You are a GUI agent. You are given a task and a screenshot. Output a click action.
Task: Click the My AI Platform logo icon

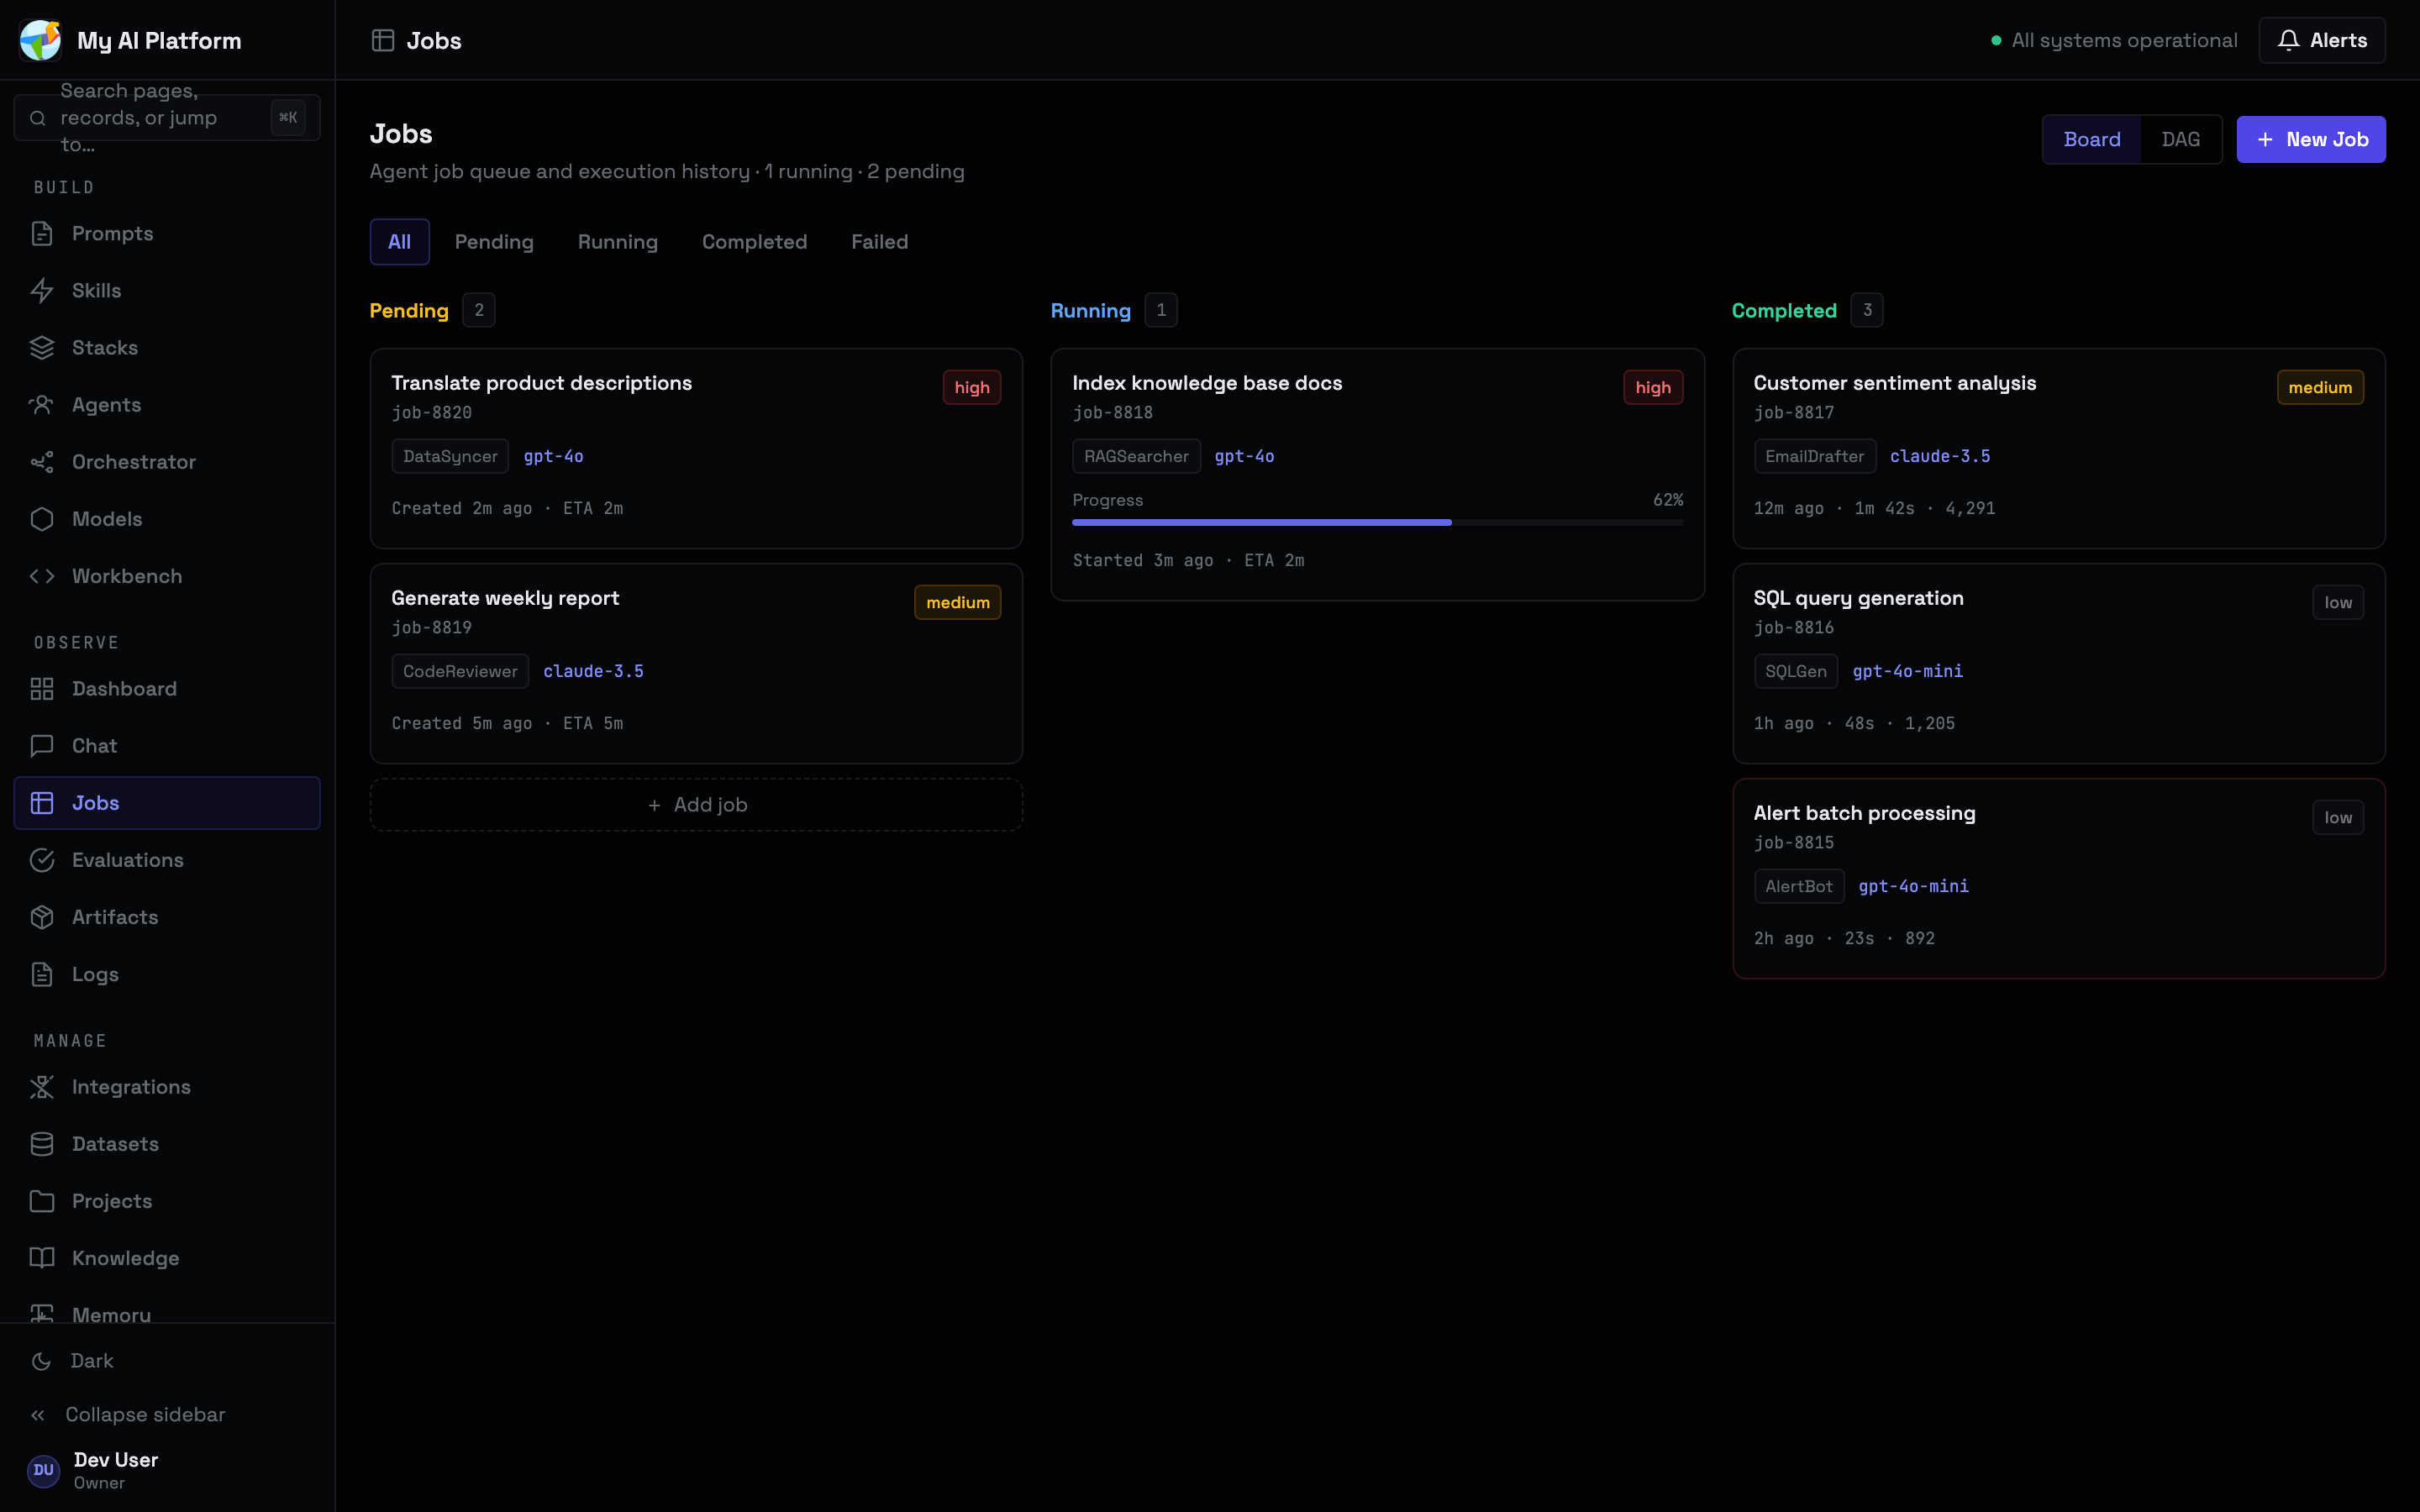[41, 40]
